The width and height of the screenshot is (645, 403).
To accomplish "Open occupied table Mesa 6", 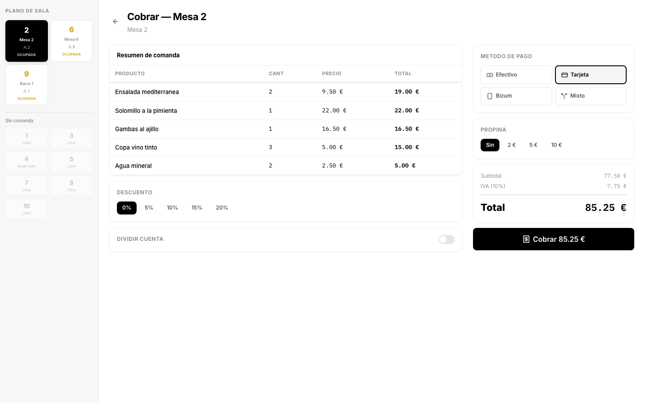I will 72,41.
